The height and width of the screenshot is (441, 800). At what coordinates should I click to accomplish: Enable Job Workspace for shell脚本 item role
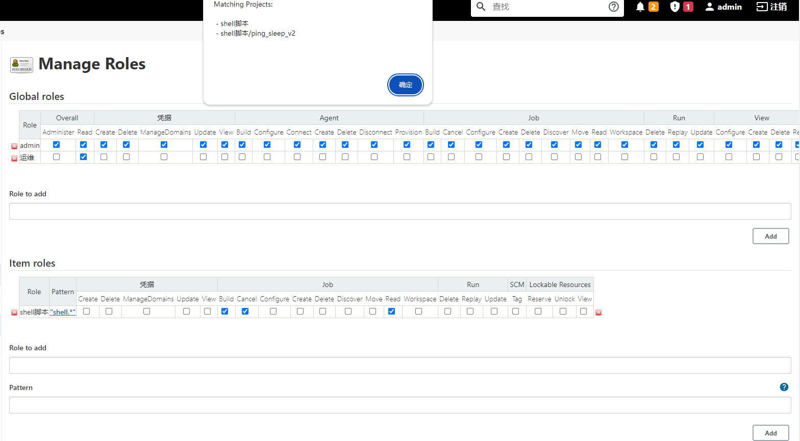(419, 312)
